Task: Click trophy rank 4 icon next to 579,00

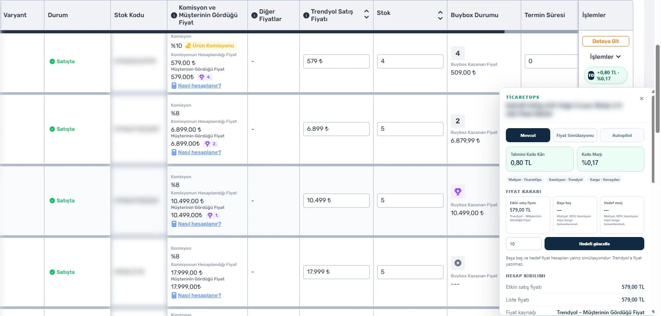Action: click(x=205, y=77)
